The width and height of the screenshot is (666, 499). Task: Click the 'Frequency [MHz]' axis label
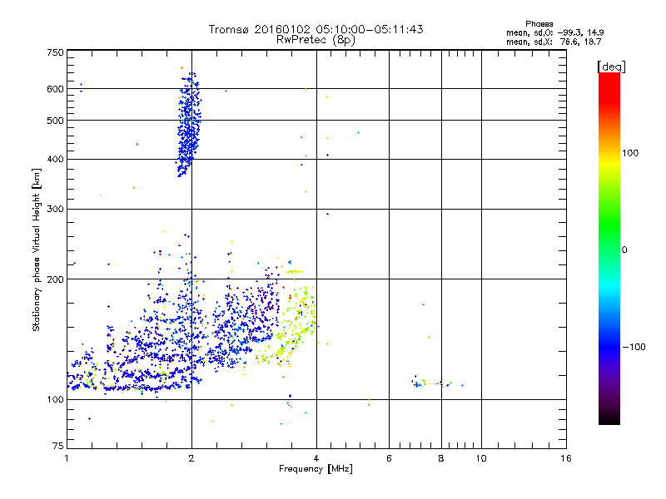point(316,469)
